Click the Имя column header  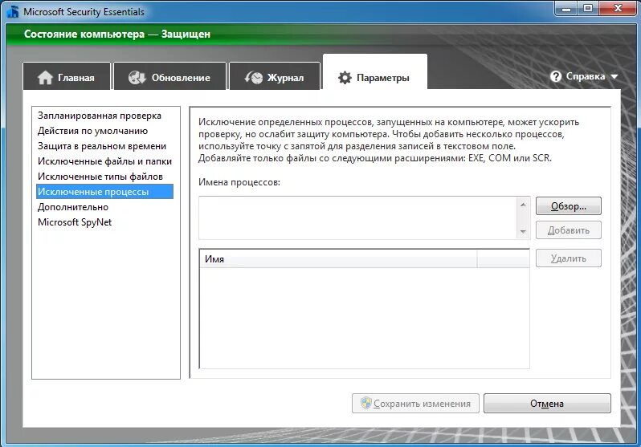[x=338, y=259]
